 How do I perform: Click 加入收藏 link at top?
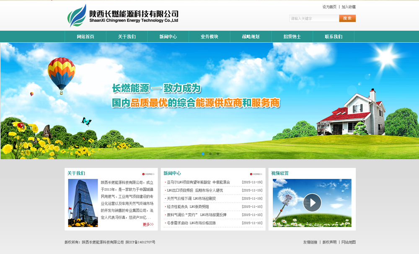pos(349,7)
